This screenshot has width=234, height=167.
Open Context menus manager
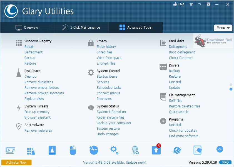(x=108, y=93)
